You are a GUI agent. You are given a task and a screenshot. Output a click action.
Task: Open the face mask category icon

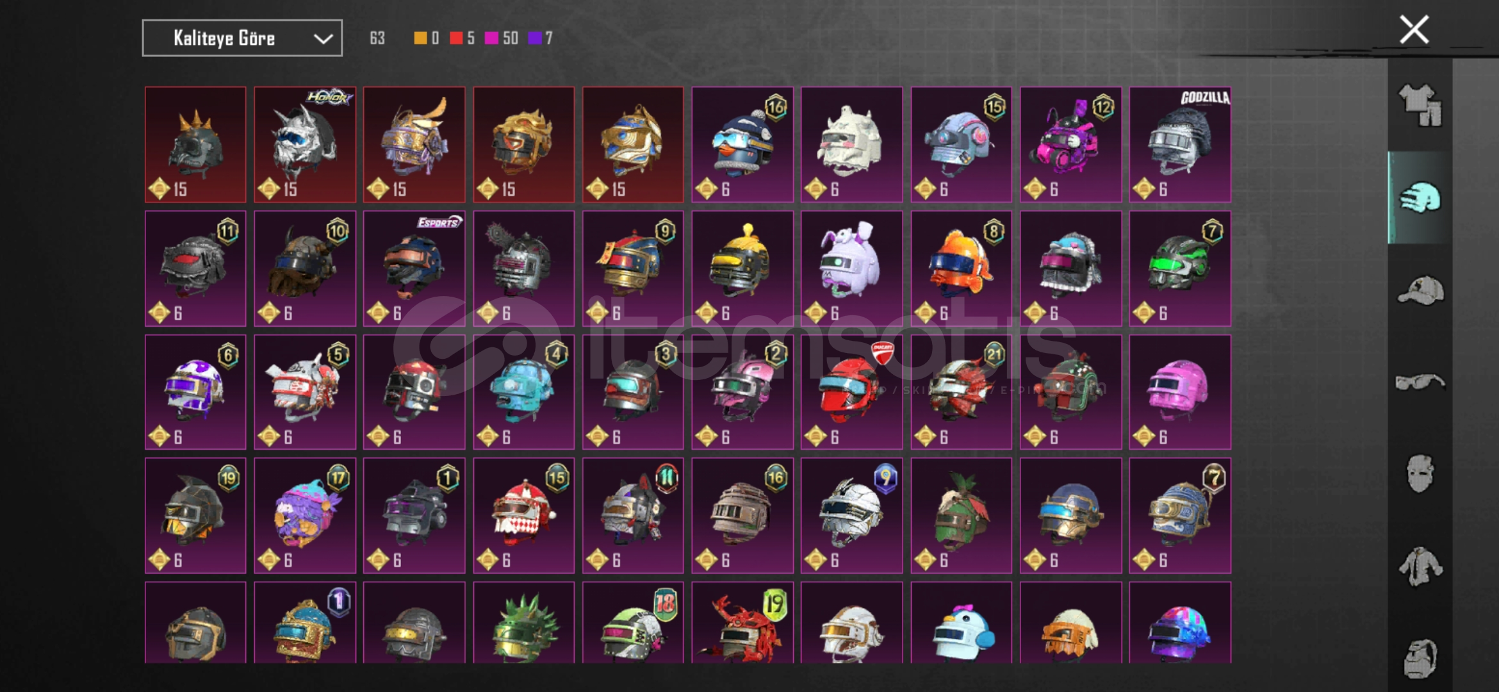click(1420, 474)
